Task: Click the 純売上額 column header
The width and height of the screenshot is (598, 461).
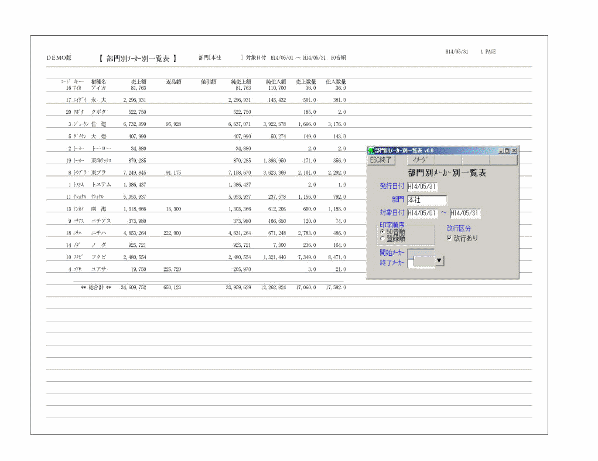Action: click(x=241, y=82)
